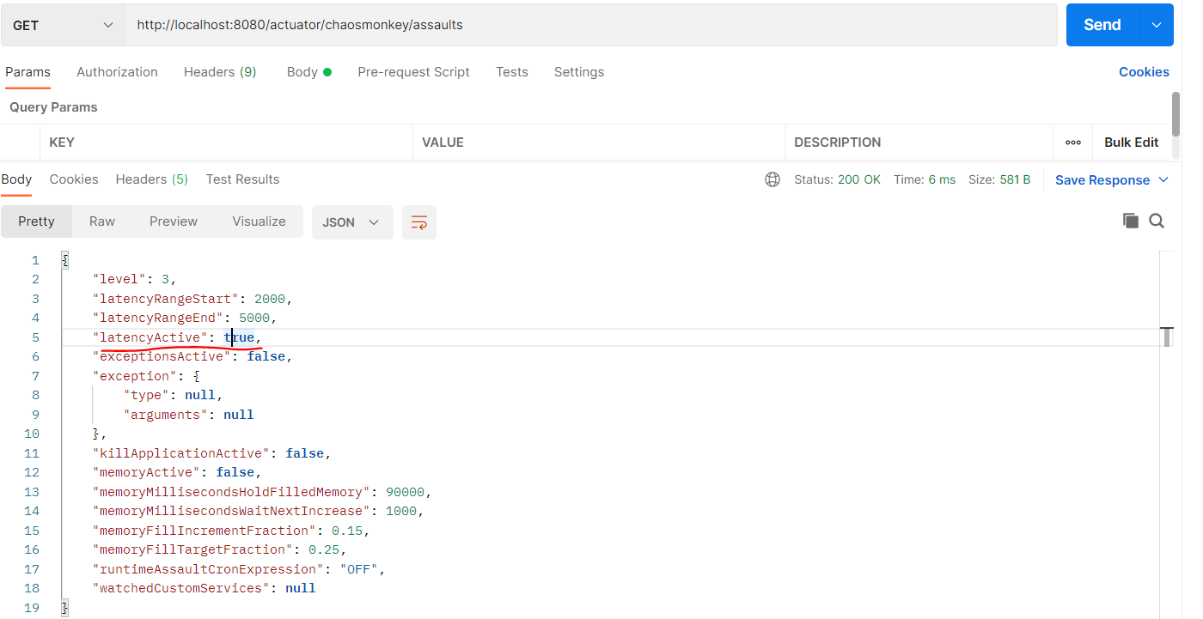Expand the Send button arrow menu
The height and width of the screenshot is (619, 1203).
[x=1156, y=25]
